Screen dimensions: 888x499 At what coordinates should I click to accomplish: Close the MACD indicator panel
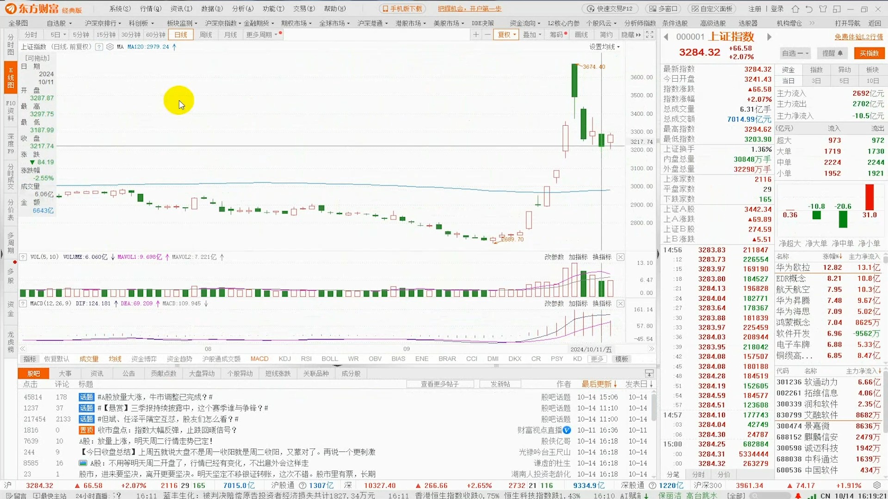click(x=621, y=304)
